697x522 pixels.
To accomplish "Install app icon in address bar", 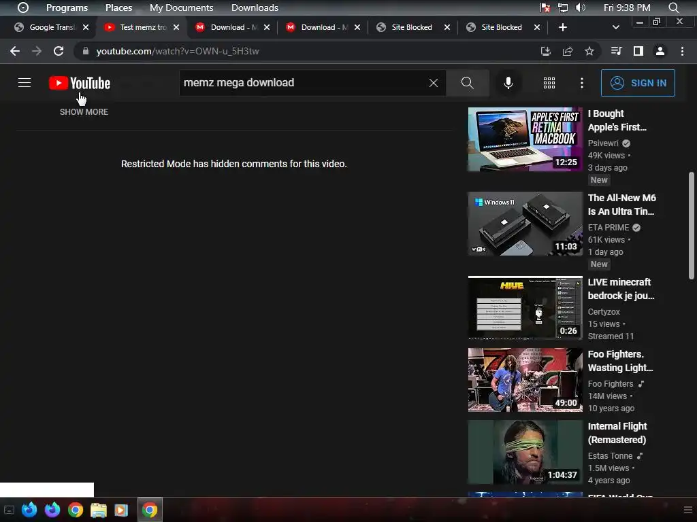I will [x=545, y=51].
